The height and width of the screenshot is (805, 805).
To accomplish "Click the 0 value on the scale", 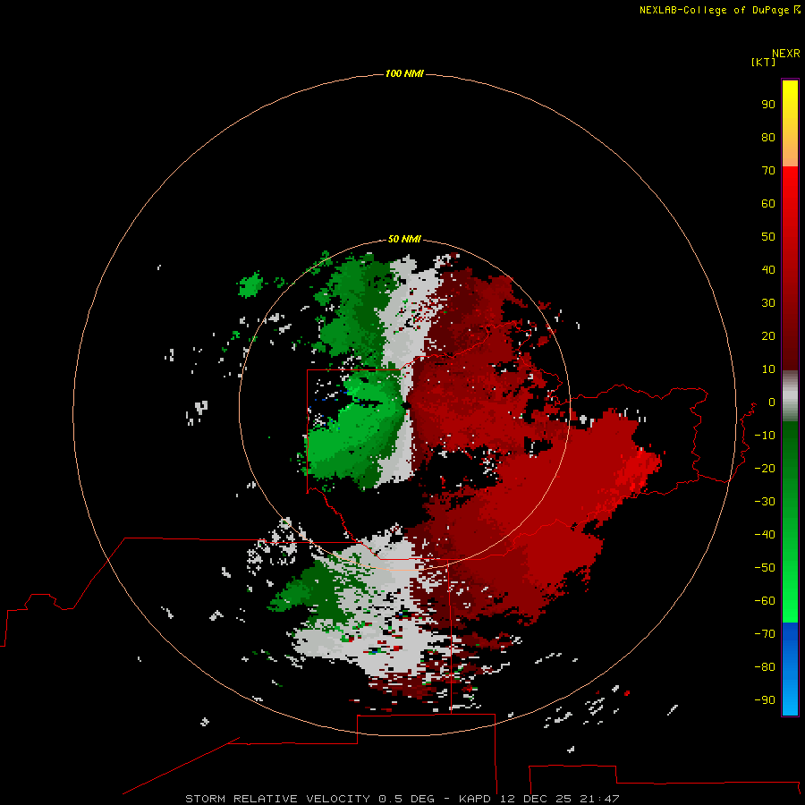I will 772,402.
